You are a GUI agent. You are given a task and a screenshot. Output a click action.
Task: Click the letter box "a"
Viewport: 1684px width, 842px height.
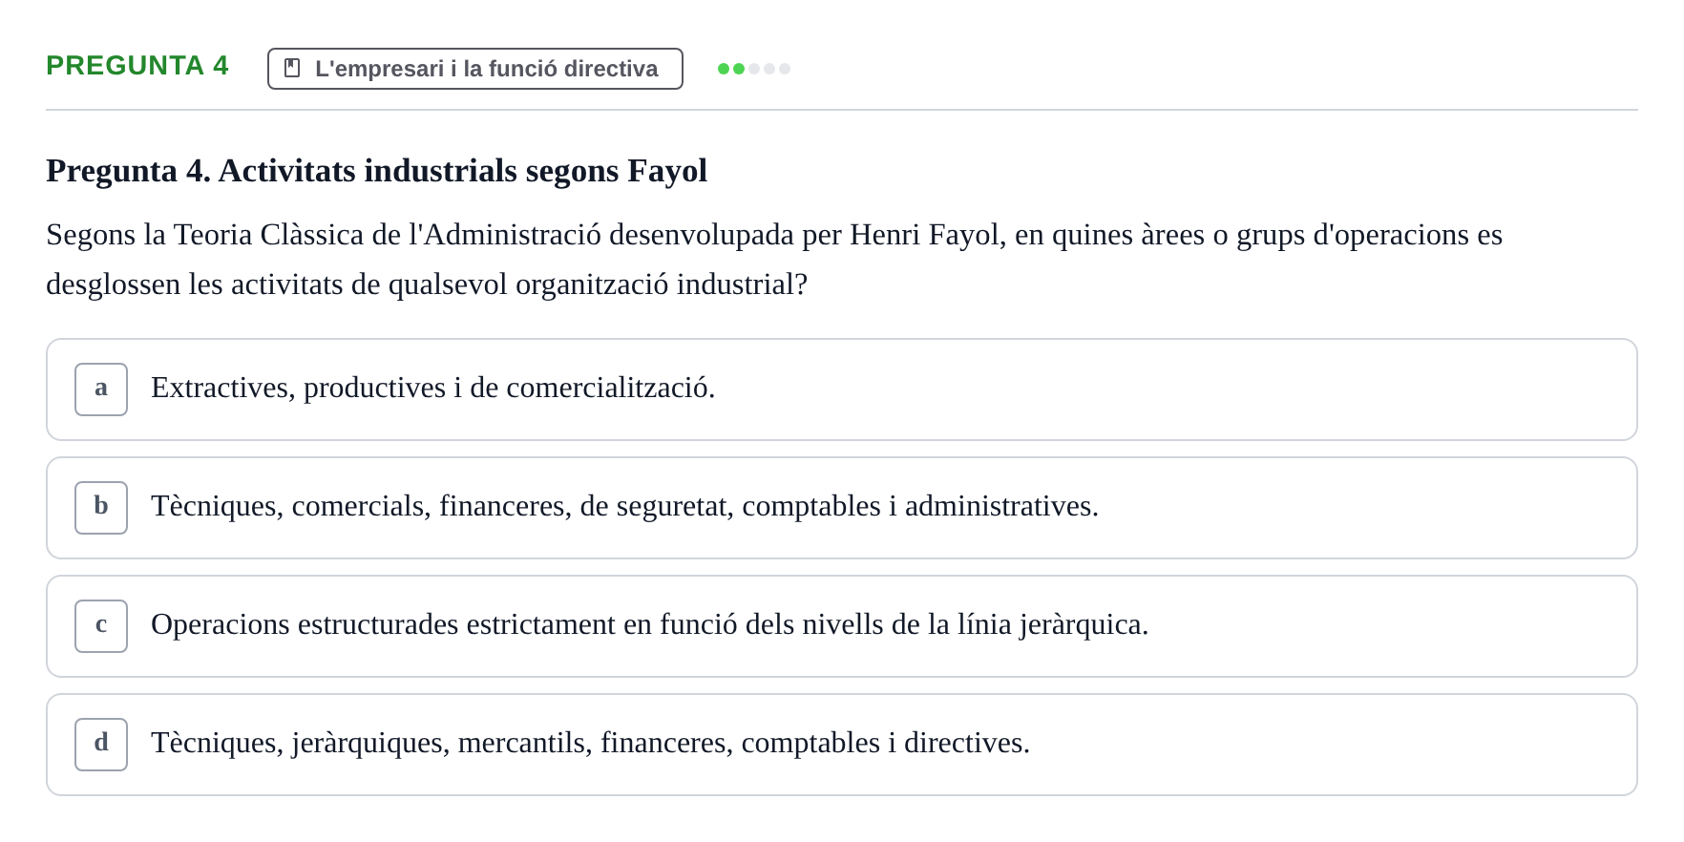[101, 389]
